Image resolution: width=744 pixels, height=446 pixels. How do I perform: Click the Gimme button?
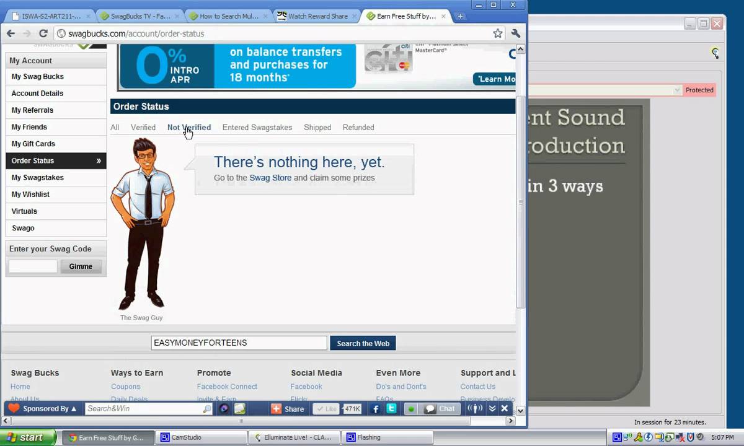(81, 266)
